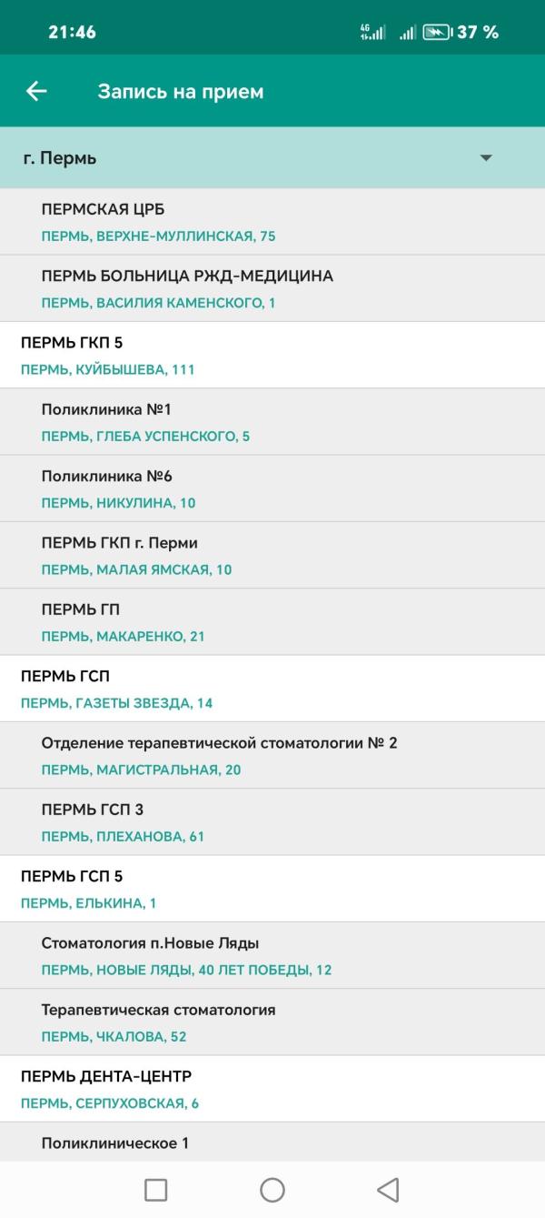545x1218 pixels.
Task: Open Отделение терапевтической стоматологии № 2
Action: (x=272, y=755)
